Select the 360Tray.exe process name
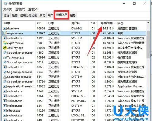The height and width of the screenshot is (121, 152). (x=15, y=48)
